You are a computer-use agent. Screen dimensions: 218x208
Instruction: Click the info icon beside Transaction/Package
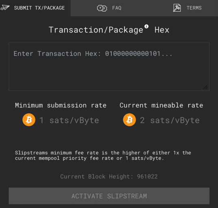(147, 26)
